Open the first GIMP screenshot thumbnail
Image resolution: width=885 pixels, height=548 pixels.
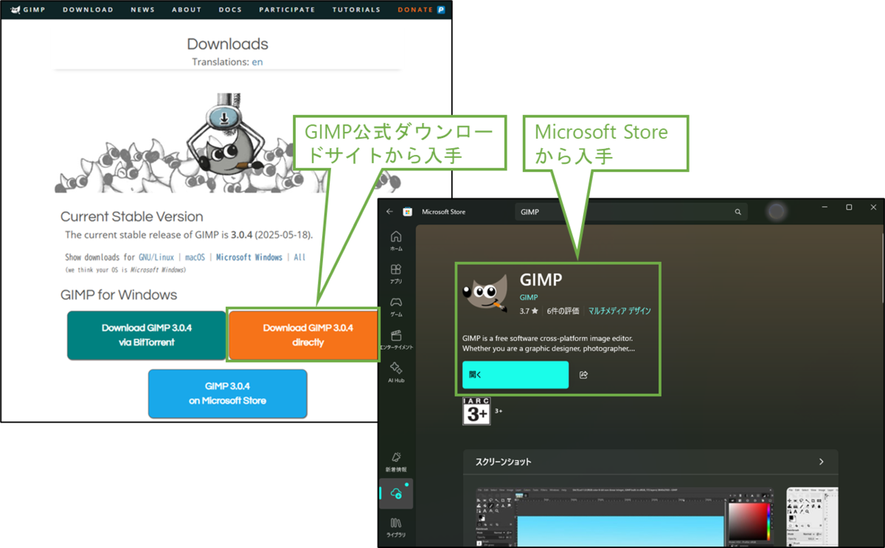click(623, 517)
